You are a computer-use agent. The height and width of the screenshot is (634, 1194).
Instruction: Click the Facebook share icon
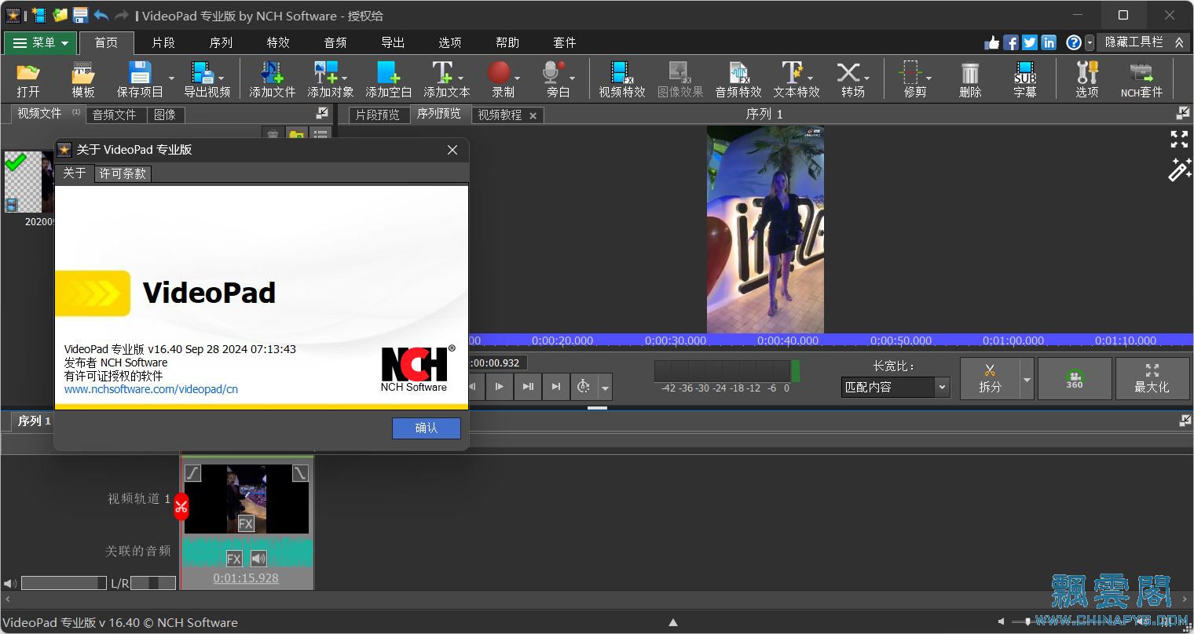click(1011, 42)
